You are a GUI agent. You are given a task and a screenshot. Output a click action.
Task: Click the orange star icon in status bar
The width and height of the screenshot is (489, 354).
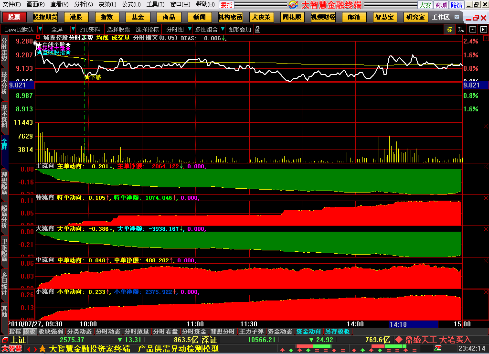point(43,349)
